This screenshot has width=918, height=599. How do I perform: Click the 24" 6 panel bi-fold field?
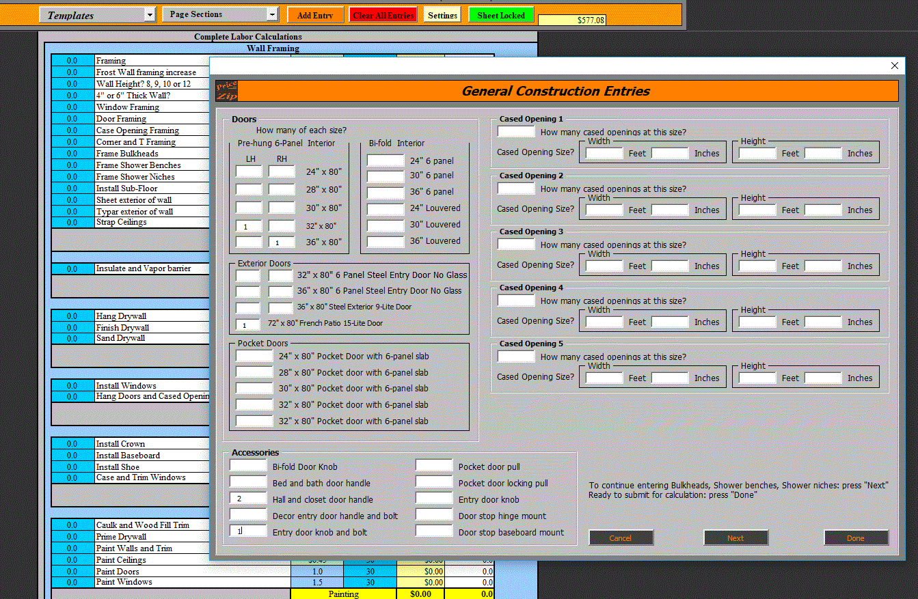click(386, 161)
